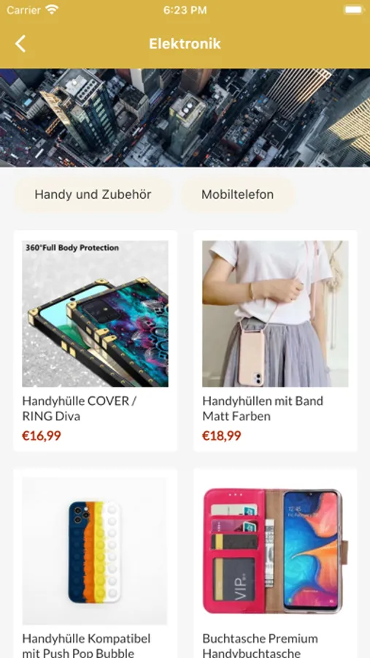The width and height of the screenshot is (370, 658).
Task: Tap the Handyhülle COVER / RING Diva title
Action: point(80,408)
